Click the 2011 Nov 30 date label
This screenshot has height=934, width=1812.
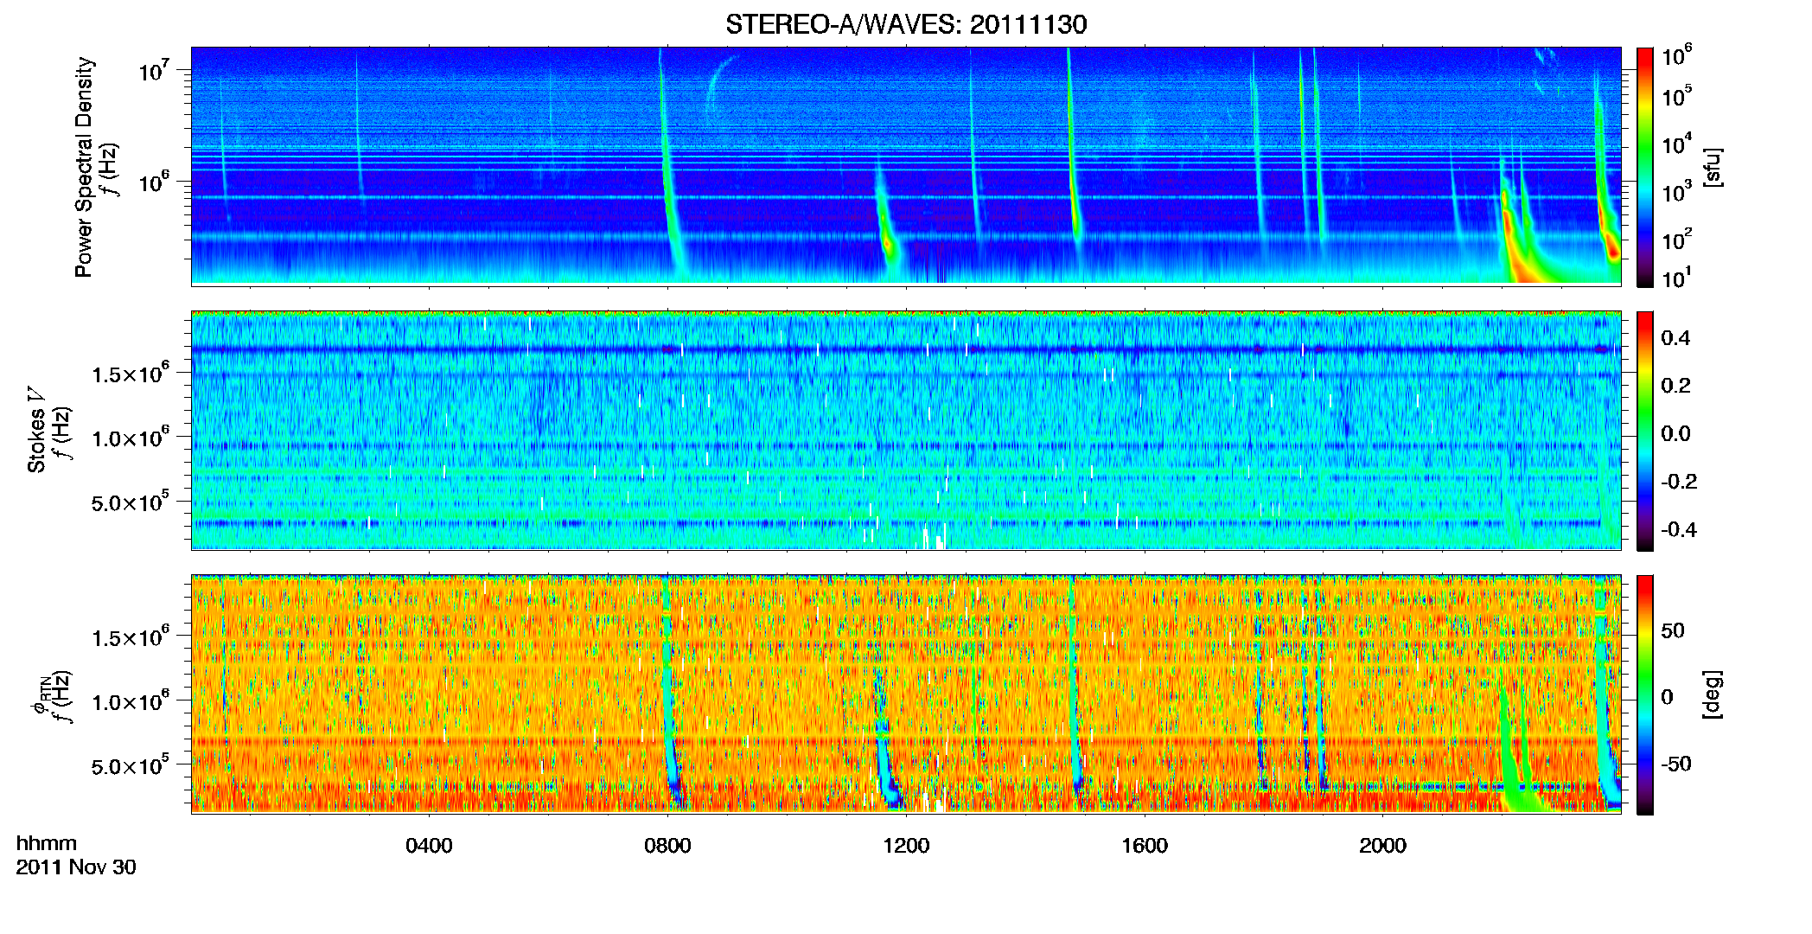coord(76,867)
